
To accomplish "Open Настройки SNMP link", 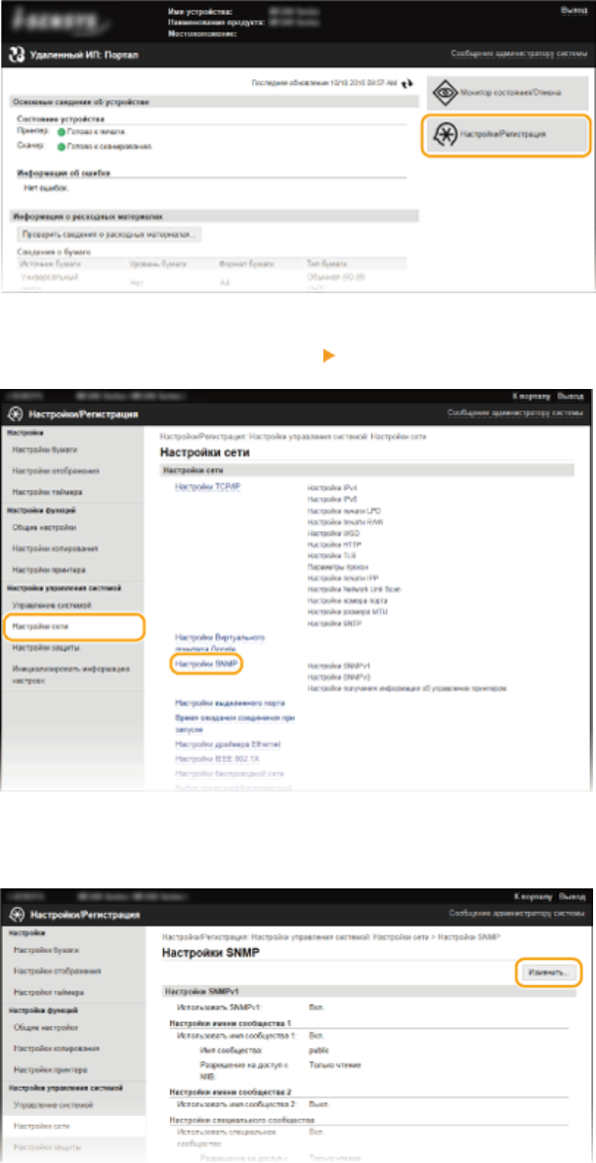I will coord(207,665).
